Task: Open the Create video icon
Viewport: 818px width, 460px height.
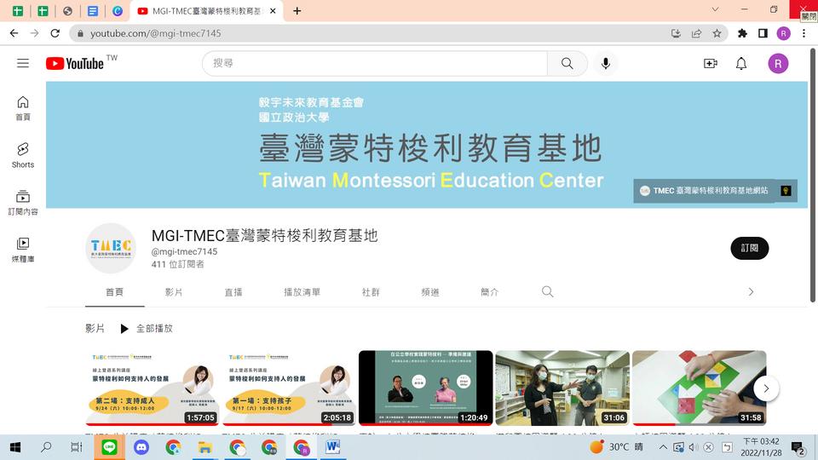Action: coord(710,63)
